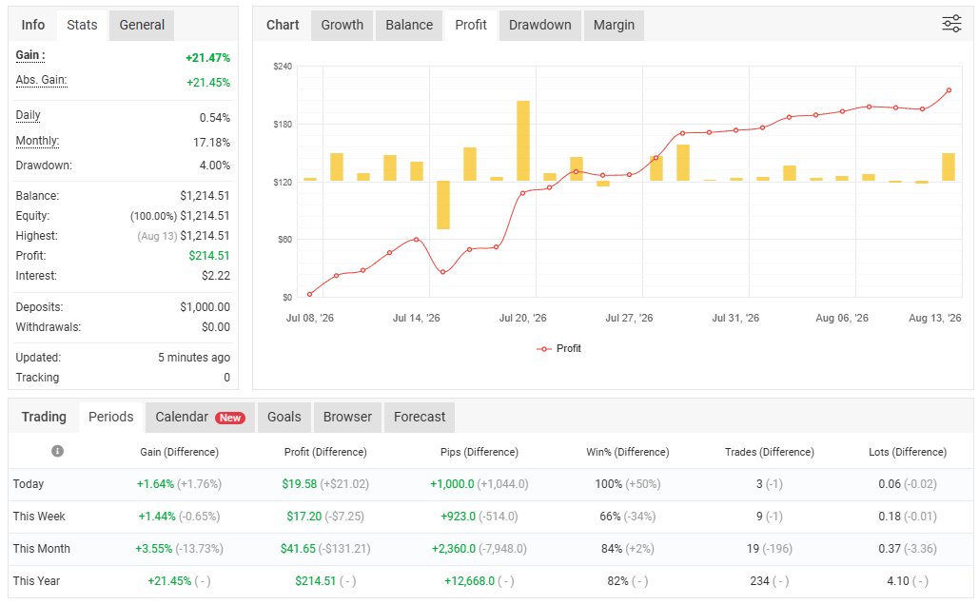979x605 pixels.
Task: Click the Profit $214.51 value in Info
Action: coord(209,255)
